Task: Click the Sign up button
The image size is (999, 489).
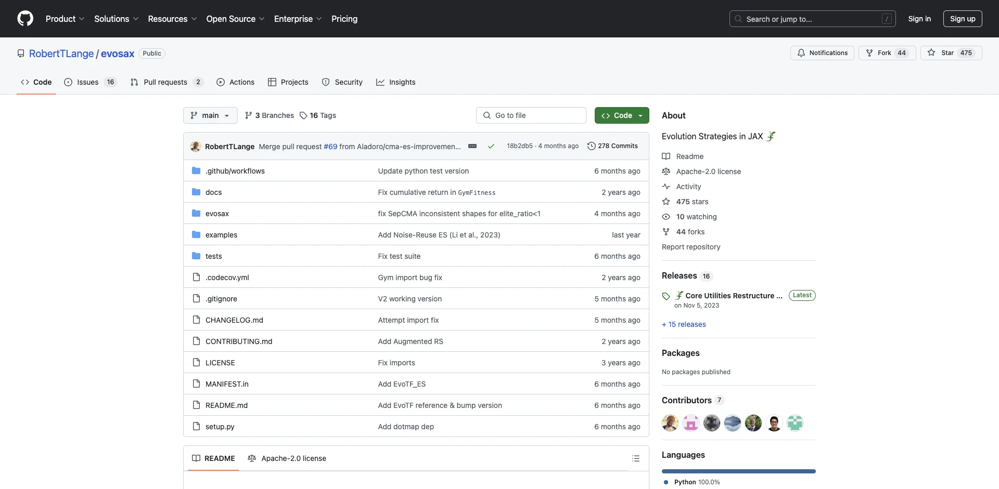Action: pyautogui.click(x=963, y=19)
